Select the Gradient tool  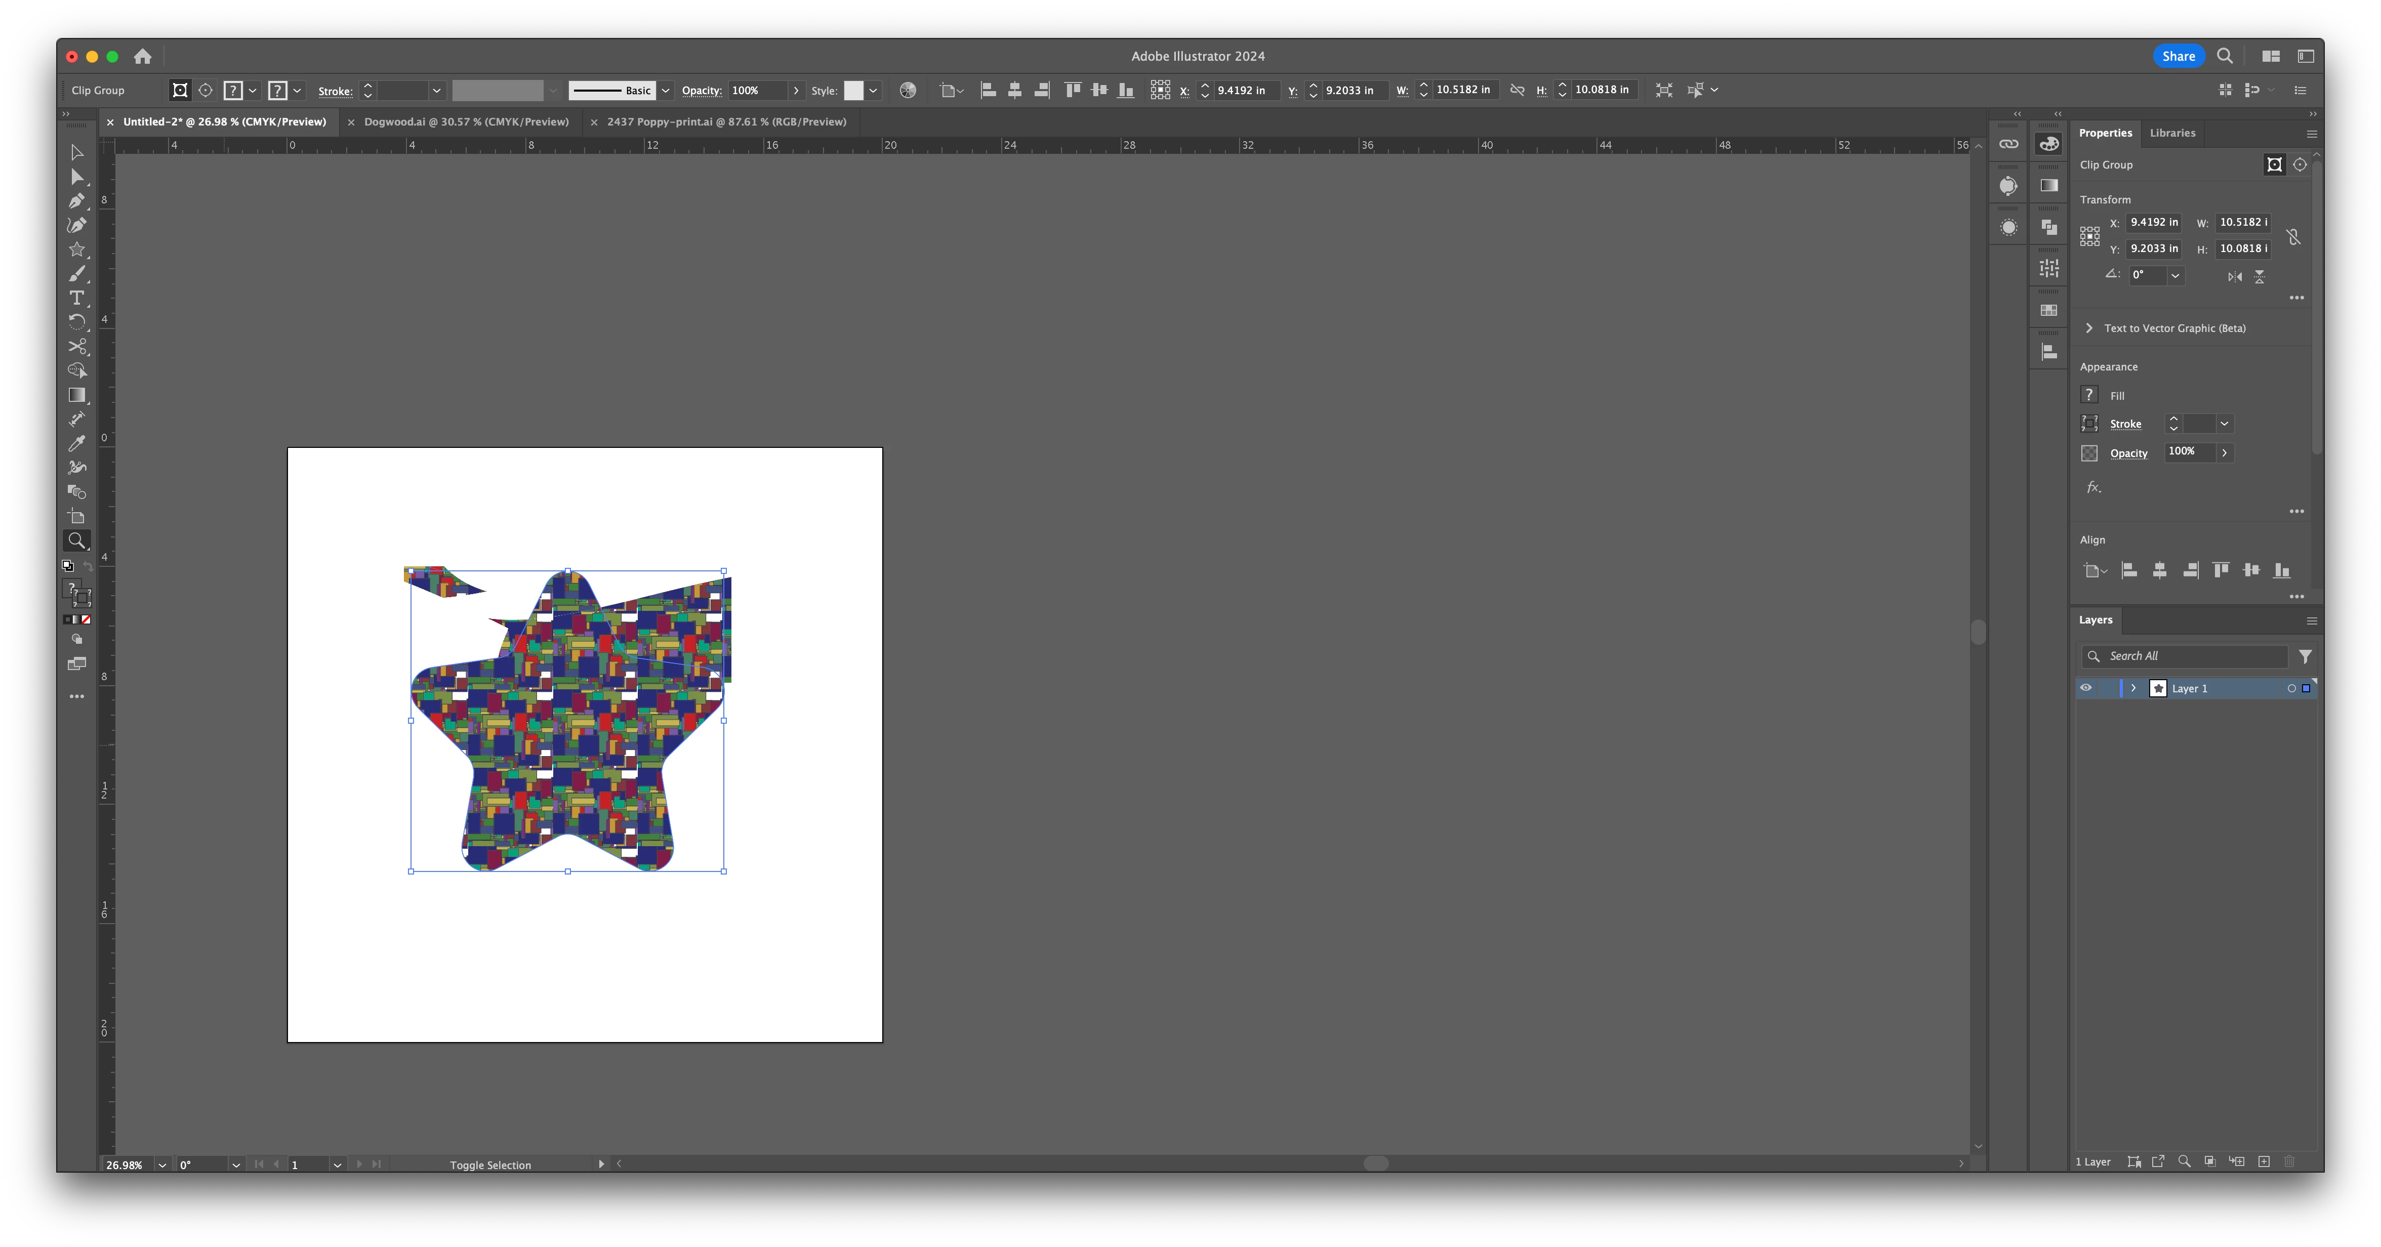point(77,395)
